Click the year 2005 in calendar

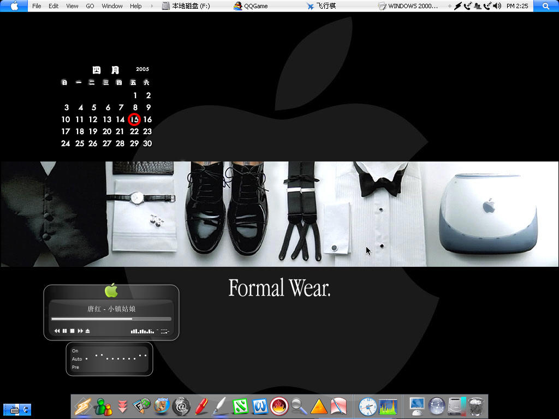[142, 69]
